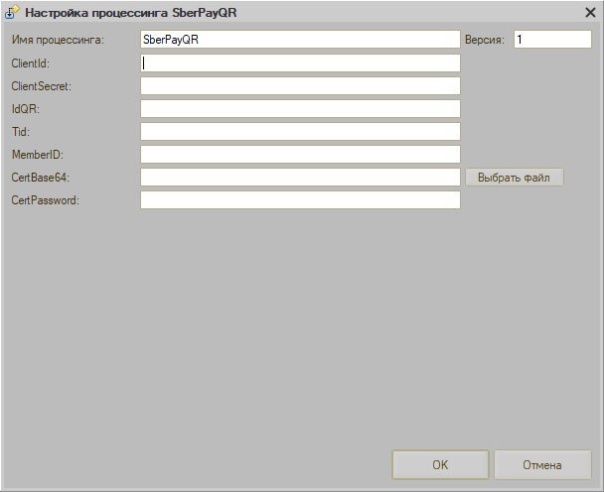Focus the IdQR text box
The width and height of the screenshot is (604, 492).
pos(300,109)
